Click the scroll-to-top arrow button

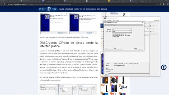point(164,67)
